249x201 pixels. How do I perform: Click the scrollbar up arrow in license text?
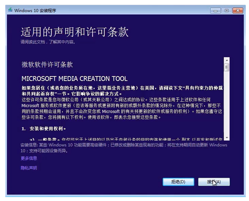coord(227,60)
